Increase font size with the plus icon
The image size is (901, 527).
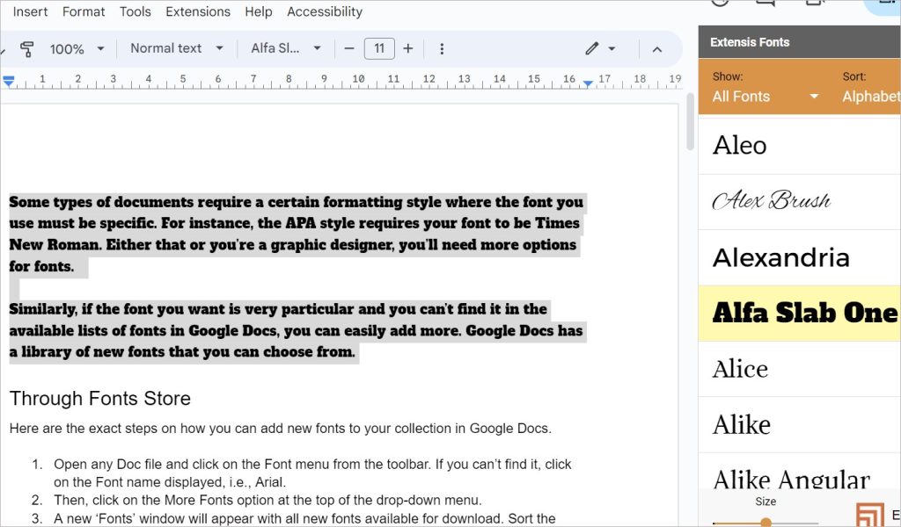click(409, 48)
